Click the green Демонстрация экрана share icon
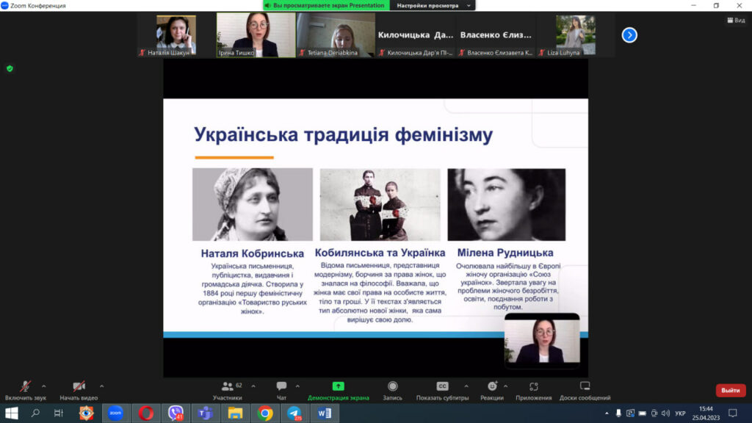This screenshot has height=423, width=752. point(338,386)
